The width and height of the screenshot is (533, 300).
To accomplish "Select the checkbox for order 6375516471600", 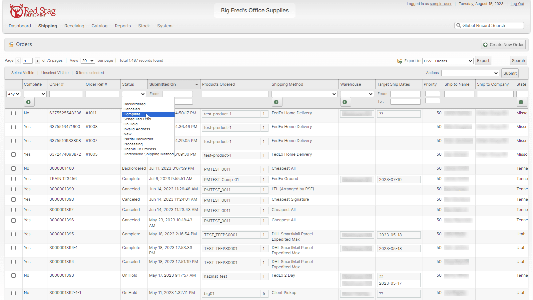I will coord(13,127).
